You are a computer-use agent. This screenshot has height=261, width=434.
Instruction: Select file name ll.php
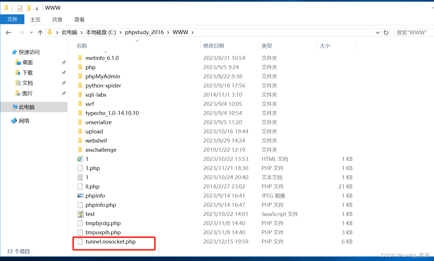point(92,186)
